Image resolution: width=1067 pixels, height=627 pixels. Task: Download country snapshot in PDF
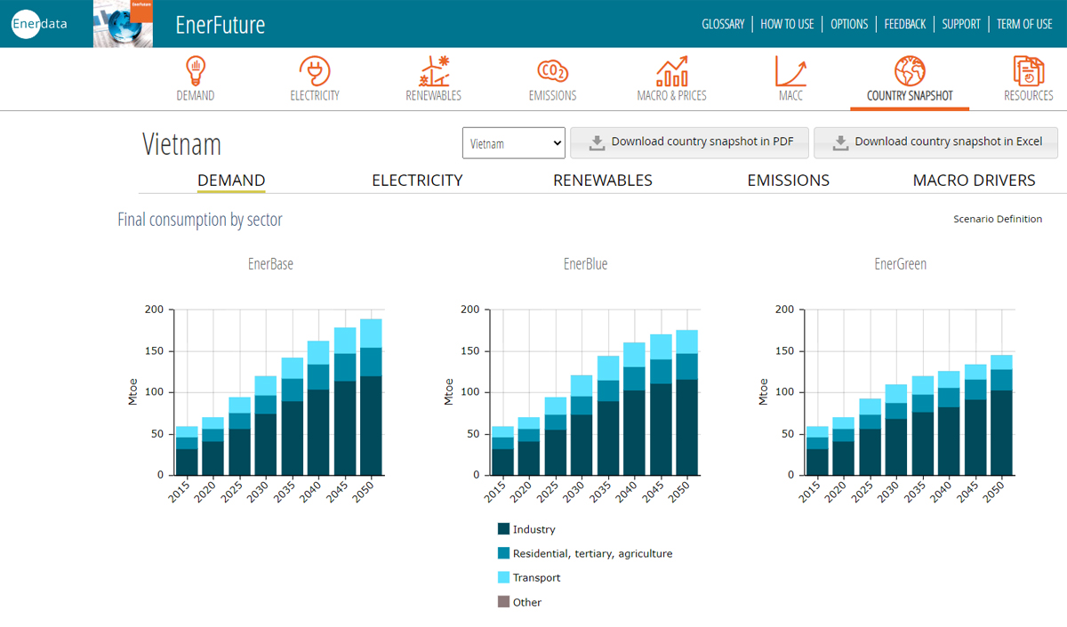coord(688,142)
